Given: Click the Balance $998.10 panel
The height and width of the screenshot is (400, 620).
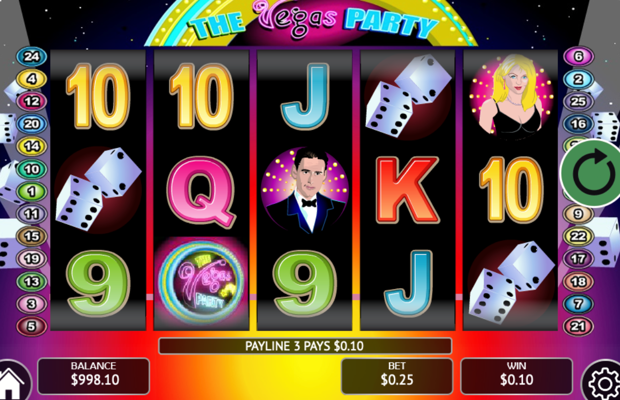Looking at the screenshot, I should click(x=94, y=376).
